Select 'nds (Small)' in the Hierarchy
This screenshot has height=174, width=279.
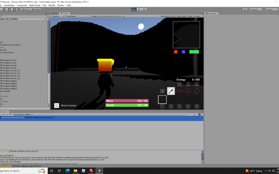(5, 91)
